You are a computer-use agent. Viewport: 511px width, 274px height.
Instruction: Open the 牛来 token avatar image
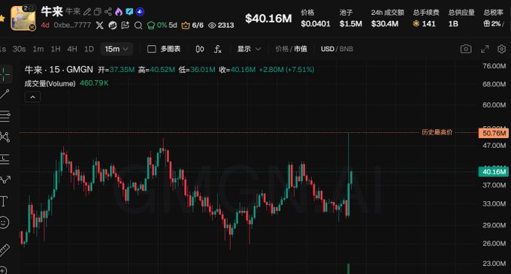pos(23,18)
